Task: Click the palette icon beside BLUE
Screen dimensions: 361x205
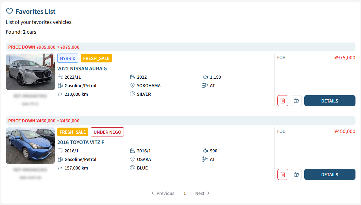Action: click(x=132, y=168)
